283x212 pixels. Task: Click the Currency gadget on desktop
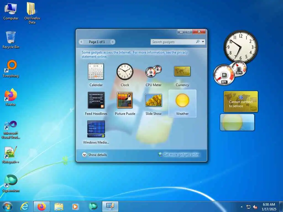coord(241,102)
